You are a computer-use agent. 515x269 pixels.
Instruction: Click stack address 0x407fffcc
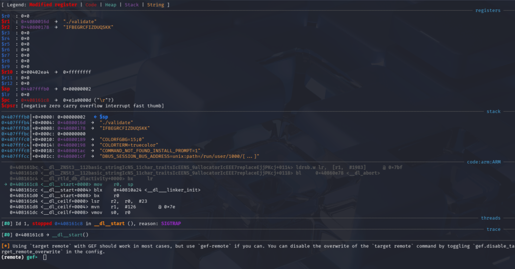[x=16, y=156]
